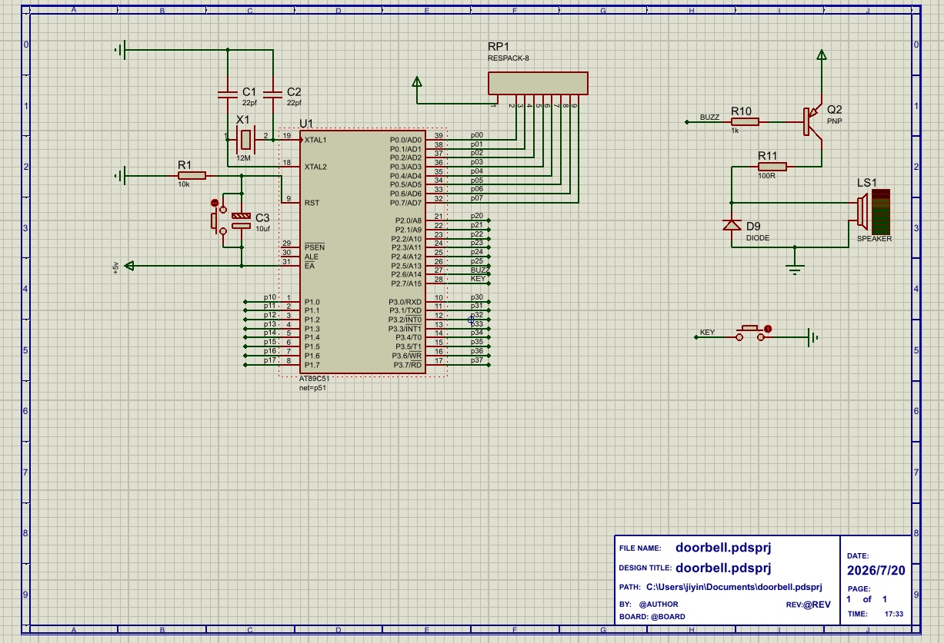The width and height of the screenshot is (944, 643).
Task: Select the power terminal feeding RP1
Action: [x=417, y=81]
